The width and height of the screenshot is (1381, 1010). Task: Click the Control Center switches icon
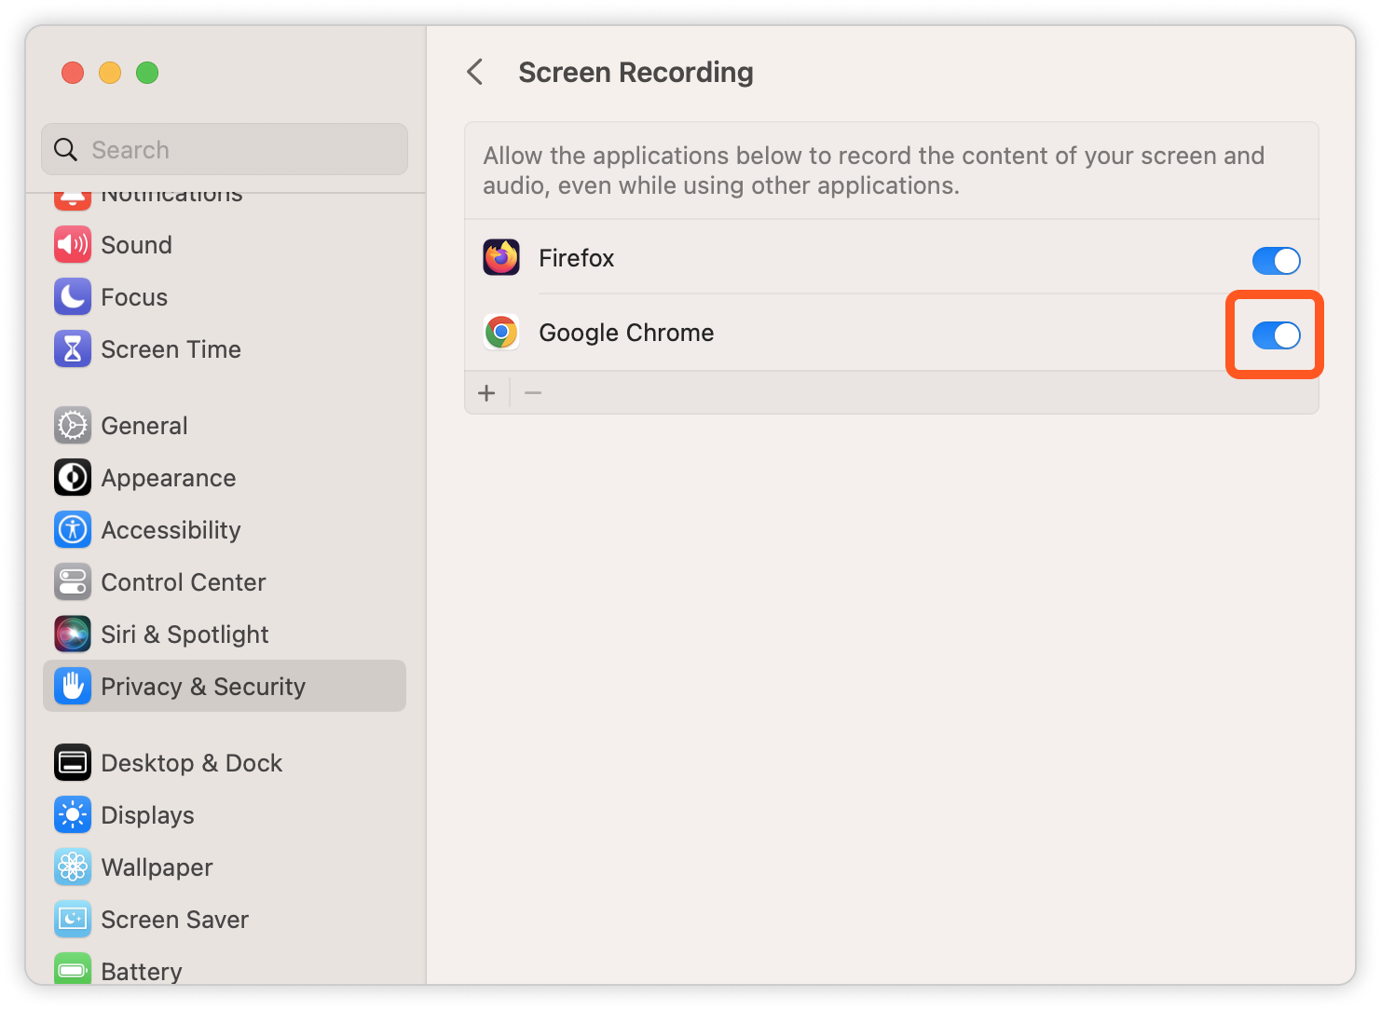tap(73, 582)
